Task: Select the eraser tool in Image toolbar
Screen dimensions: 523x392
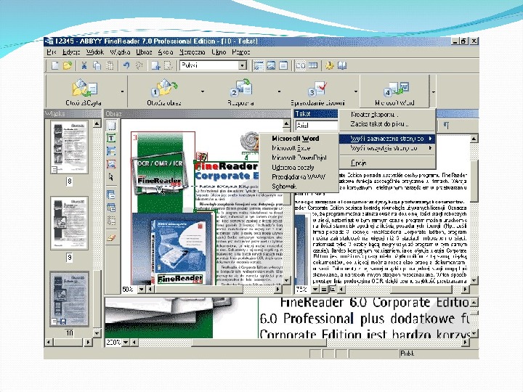Action: coord(111,238)
